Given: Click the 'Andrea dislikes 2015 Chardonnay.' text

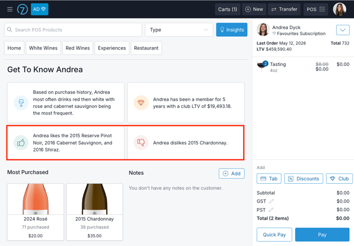Looking at the screenshot, I should (190, 143).
